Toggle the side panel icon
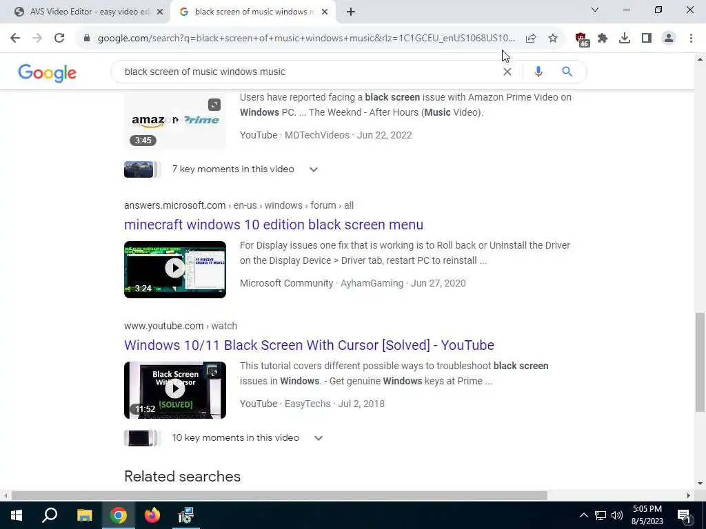Image resolution: width=706 pixels, height=529 pixels. [x=647, y=39]
